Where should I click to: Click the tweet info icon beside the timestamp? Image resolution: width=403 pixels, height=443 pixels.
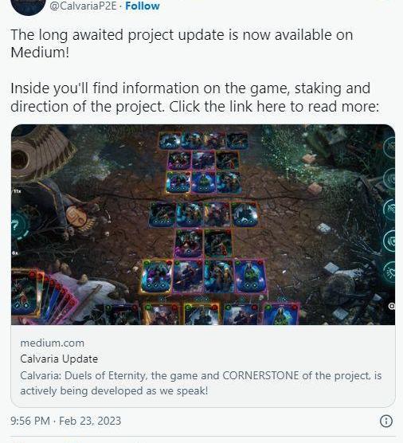(386, 421)
